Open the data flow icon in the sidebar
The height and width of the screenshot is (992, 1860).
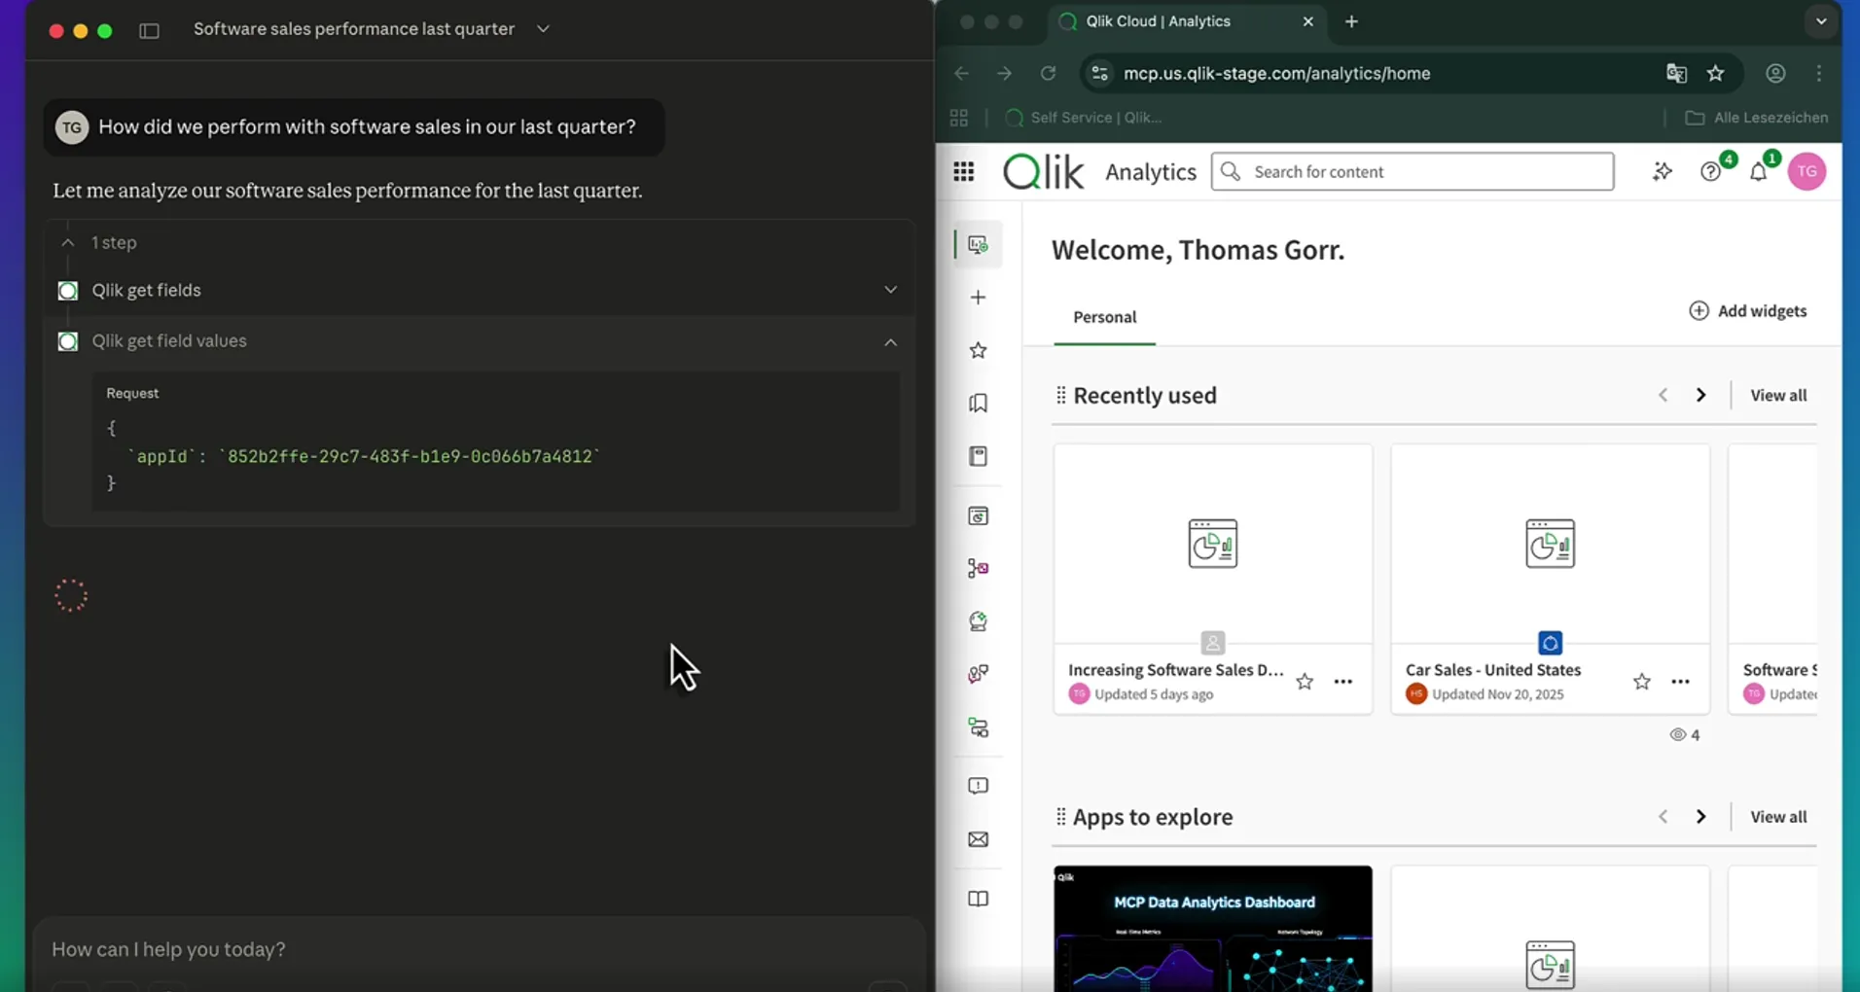[x=979, y=727]
